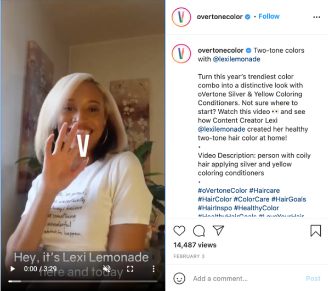Open emoji picker smiley icon
Viewport: 329px width, 291px height.
pyautogui.click(x=179, y=278)
